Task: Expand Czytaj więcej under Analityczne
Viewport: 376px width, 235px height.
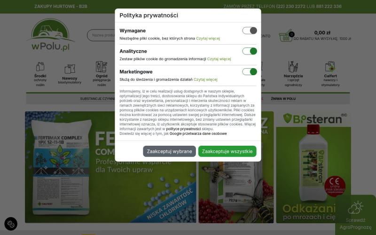Action: point(219,59)
